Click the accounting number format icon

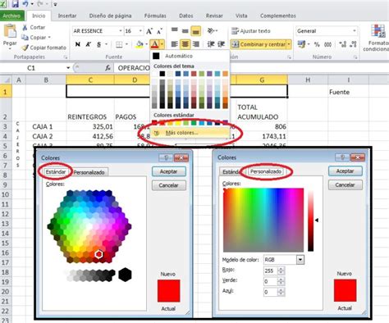pos(301,44)
